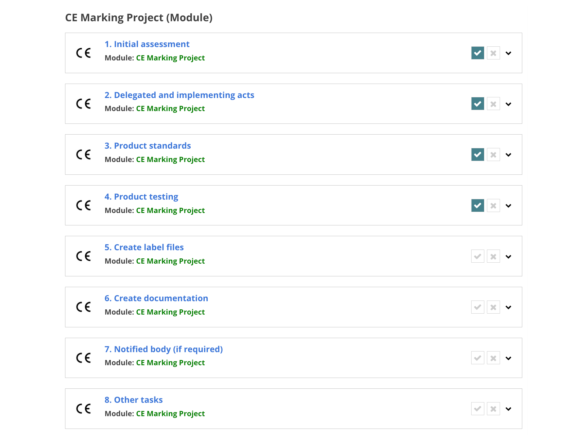Mark Initial assessment with the X button
This screenshot has width=587, height=441.
coord(493,53)
